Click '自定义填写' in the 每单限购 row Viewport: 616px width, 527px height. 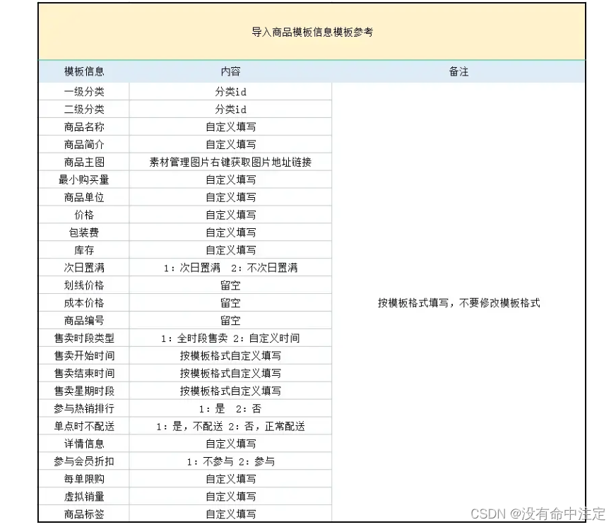[230, 479]
